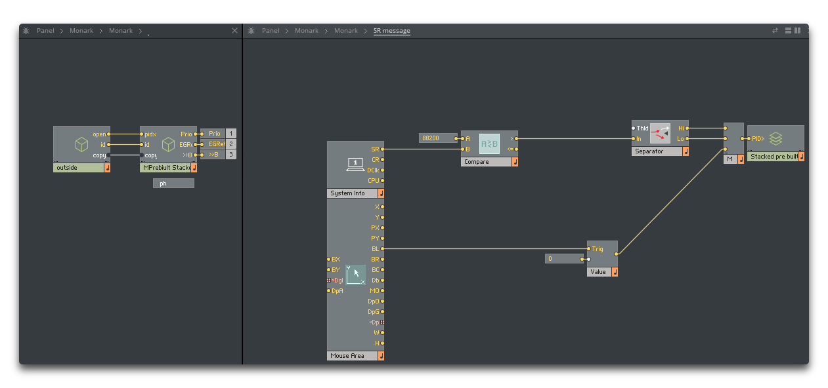Toggle the orange indicator on the Value module
The image size is (828, 388).
(x=616, y=272)
